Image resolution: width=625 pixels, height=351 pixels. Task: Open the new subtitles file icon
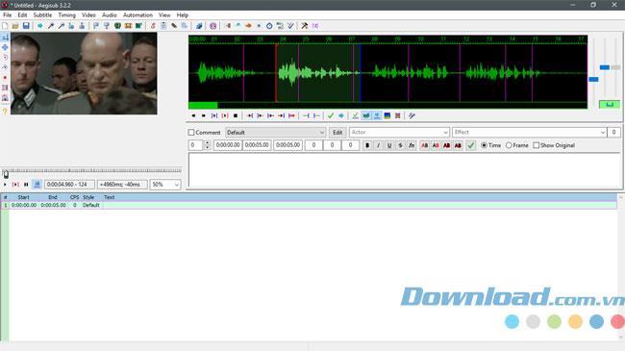click(x=5, y=26)
